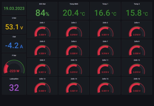The width and height of the screenshot is (154, 106).
Task: Open the Zelle 4 panel title
Action: 137,23
